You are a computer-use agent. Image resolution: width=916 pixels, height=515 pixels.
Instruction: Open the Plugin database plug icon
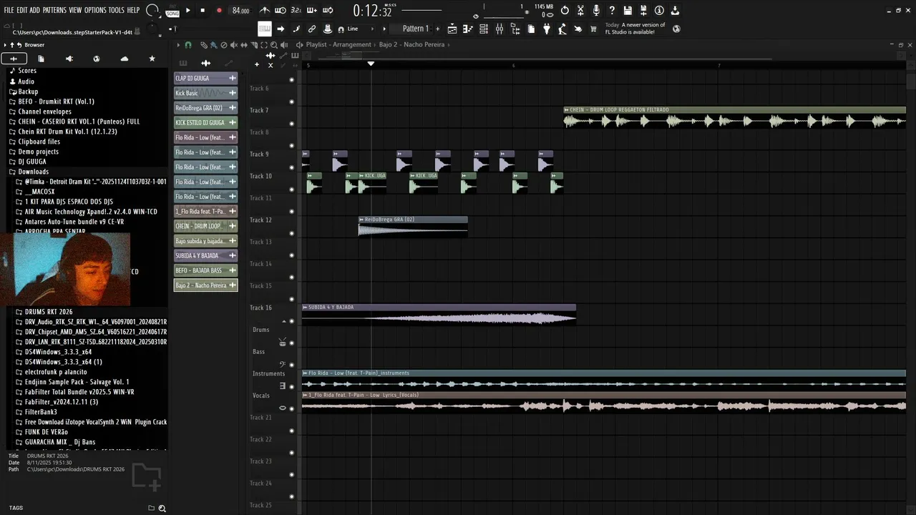click(x=547, y=29)
